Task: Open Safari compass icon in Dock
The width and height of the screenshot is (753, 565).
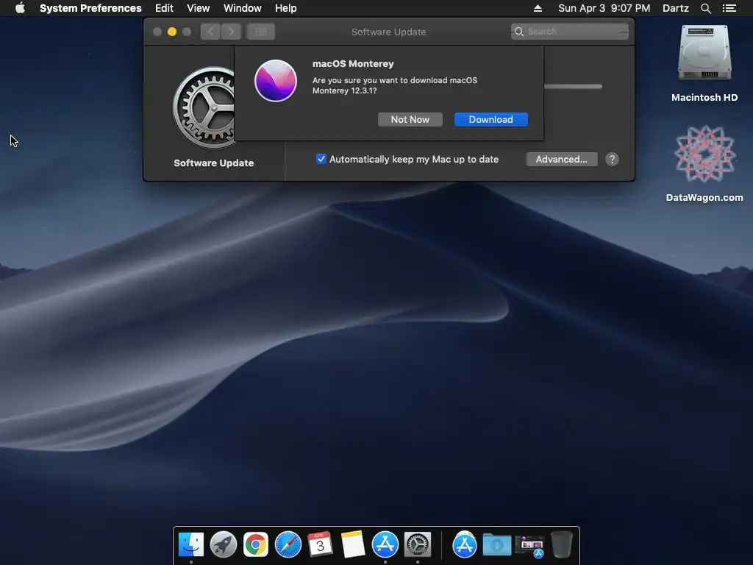Action: point(288,545)
